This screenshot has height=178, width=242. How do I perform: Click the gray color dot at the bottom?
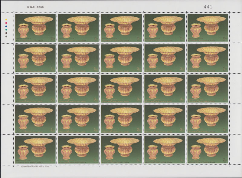point(6,36)
